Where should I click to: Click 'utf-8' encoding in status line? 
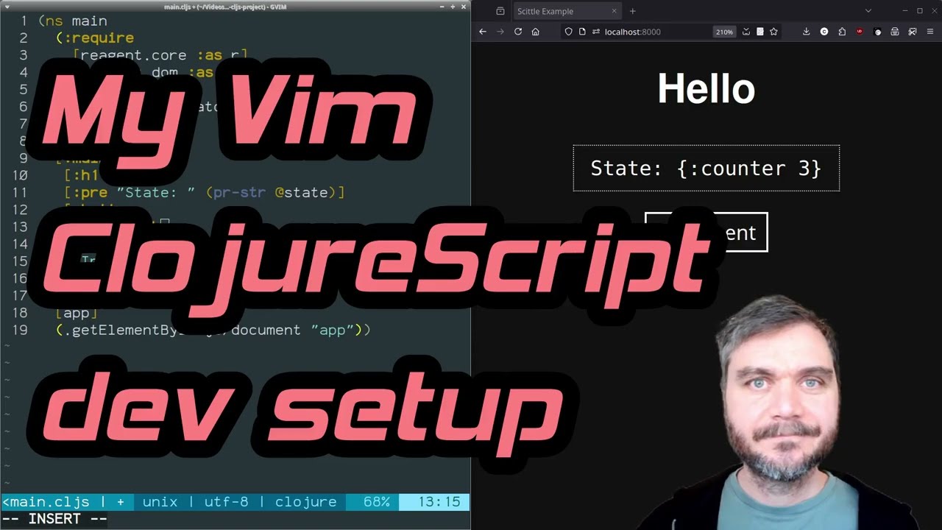tap(226, 502)
